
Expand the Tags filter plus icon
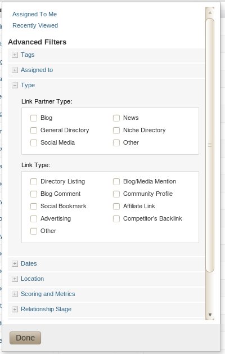coord(15,55)
